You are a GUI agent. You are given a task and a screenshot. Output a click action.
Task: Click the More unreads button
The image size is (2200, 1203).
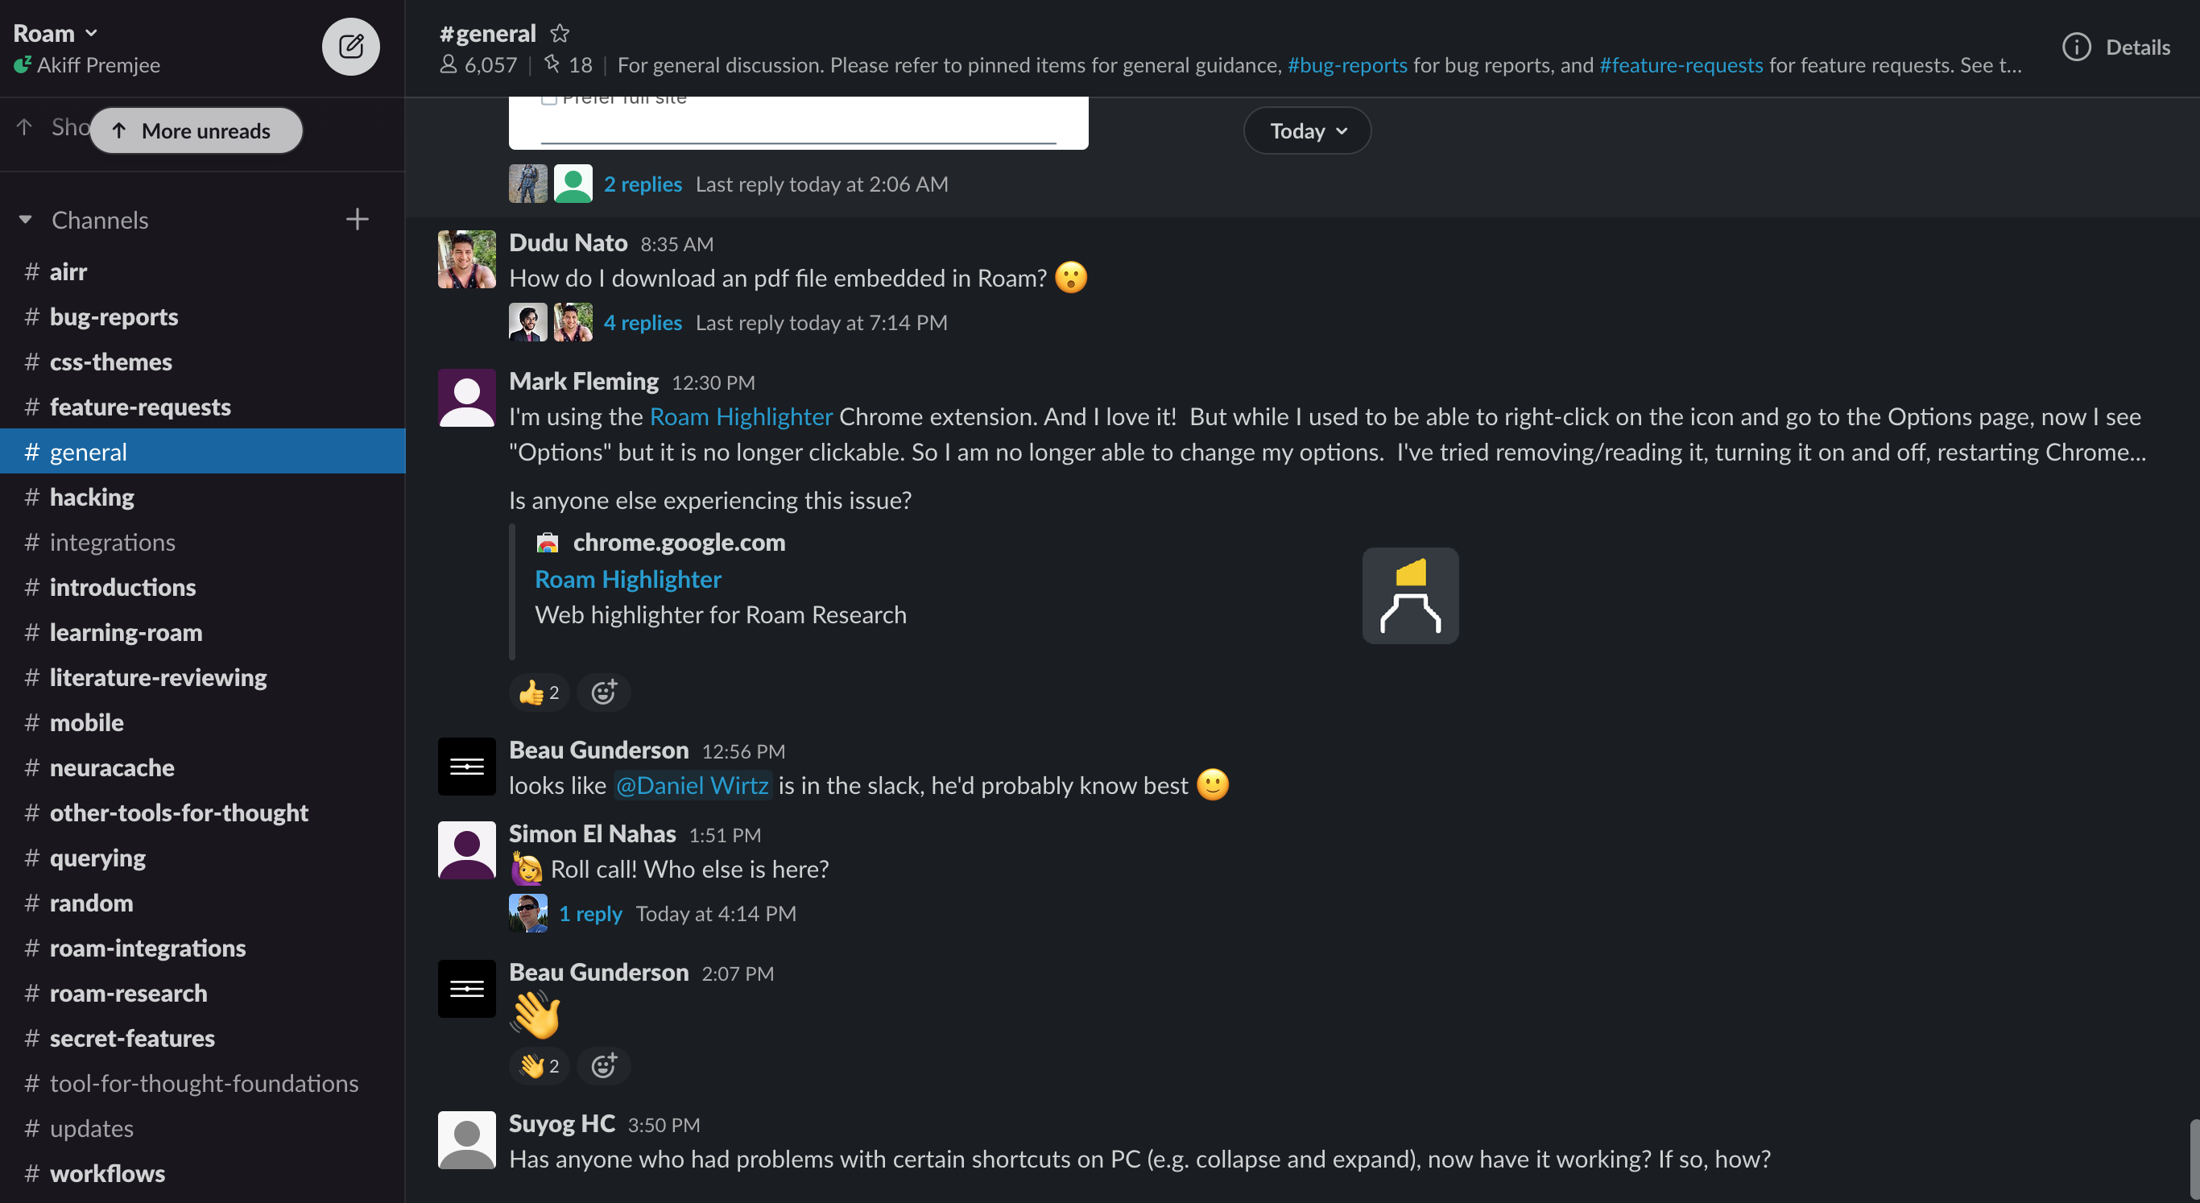[x=196, y=130]
